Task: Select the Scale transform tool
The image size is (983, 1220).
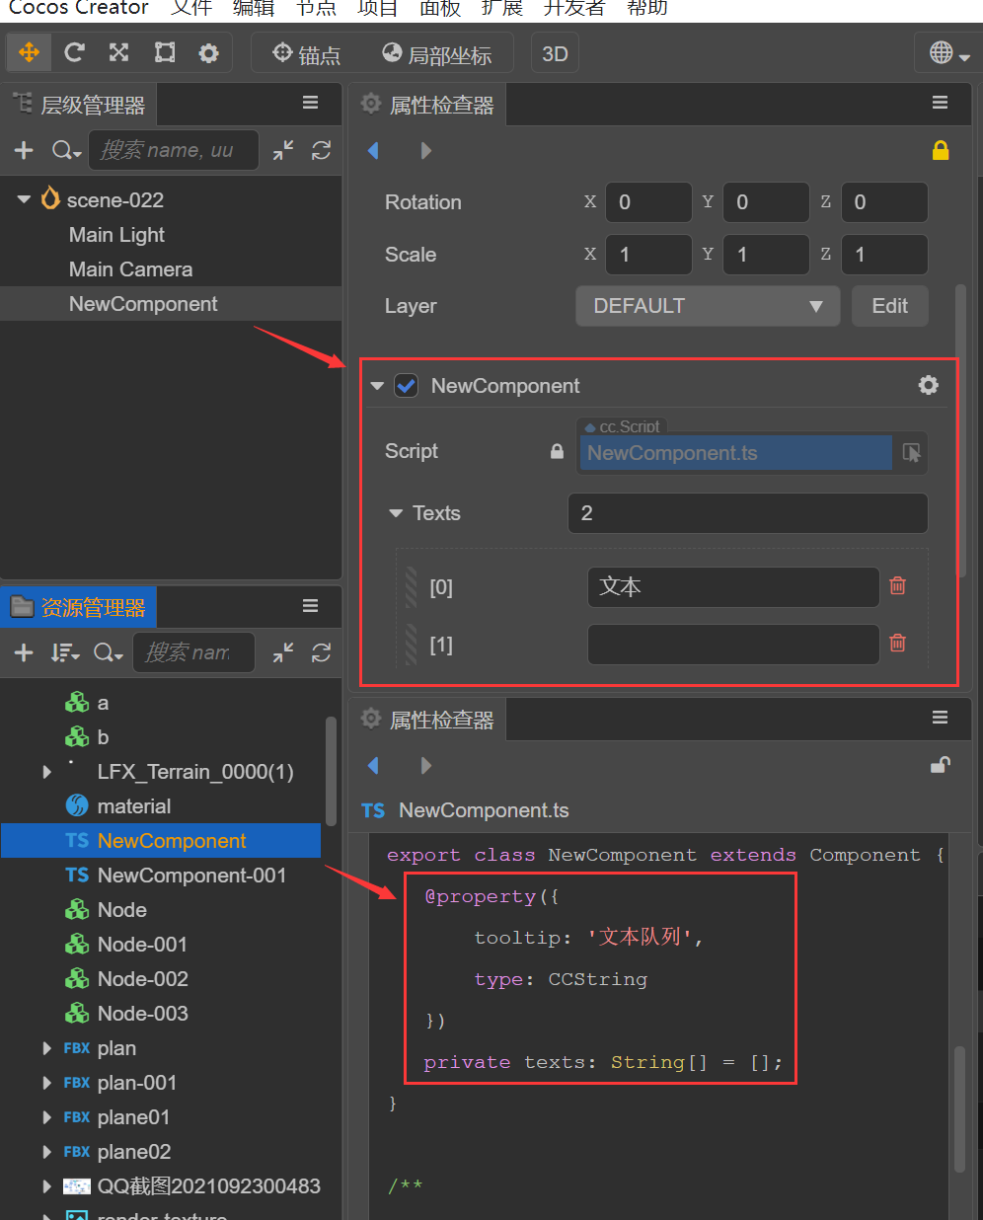Action: [119, 52]
